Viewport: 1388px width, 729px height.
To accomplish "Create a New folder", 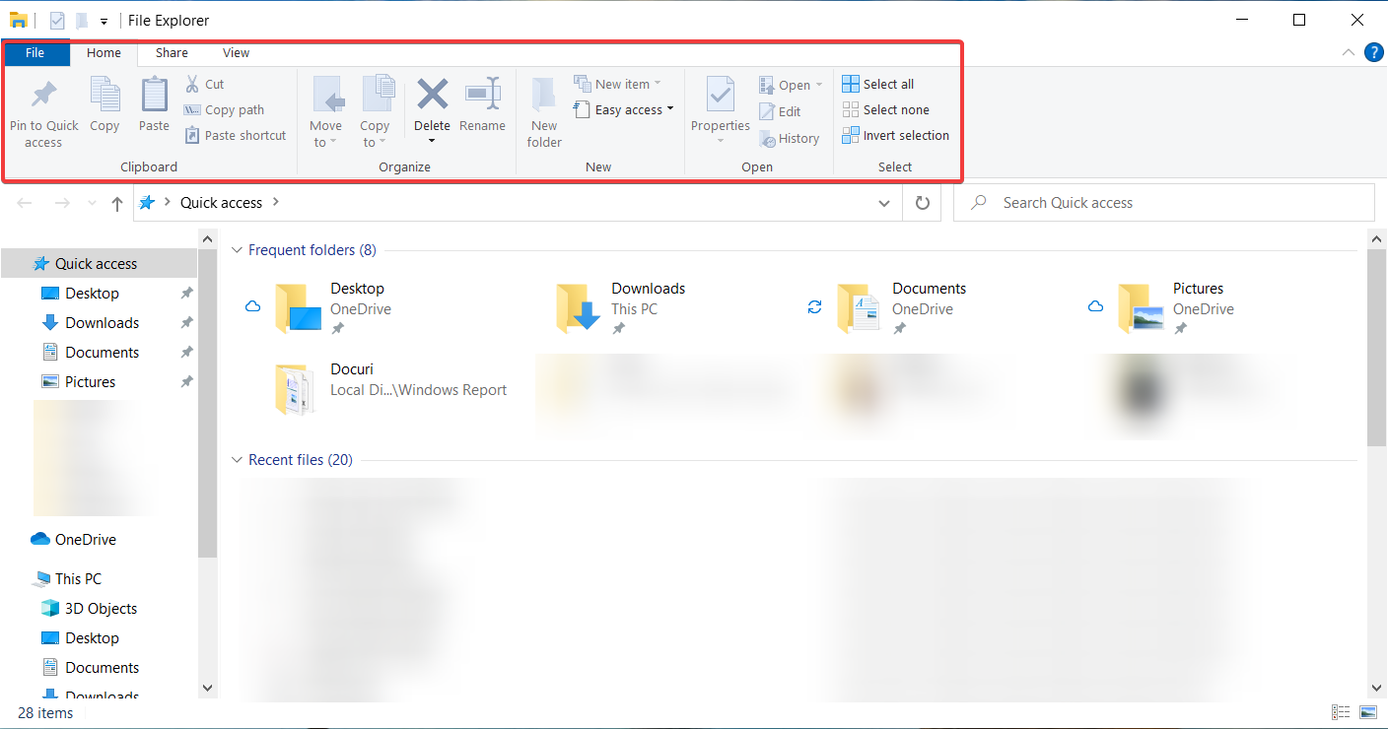I will [x=543, y=110].
